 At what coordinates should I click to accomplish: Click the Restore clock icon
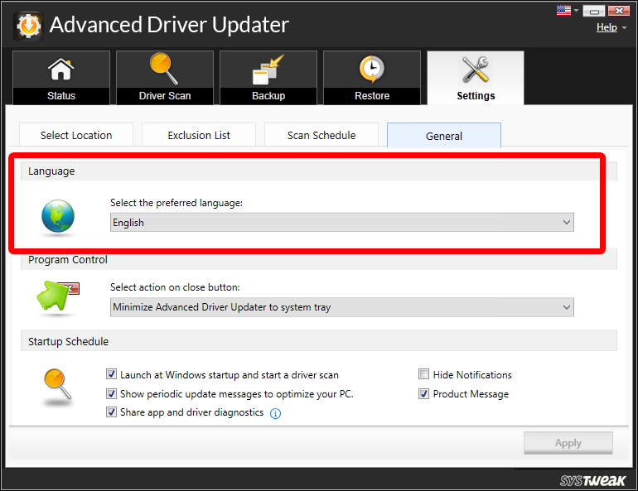(x=371, y=69)
